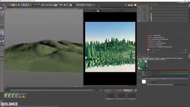The width and height of the screenshot is (190, 107).
Task: Toggle the lock icon in Live Viewer toolbar
Action: coord(98,11)
